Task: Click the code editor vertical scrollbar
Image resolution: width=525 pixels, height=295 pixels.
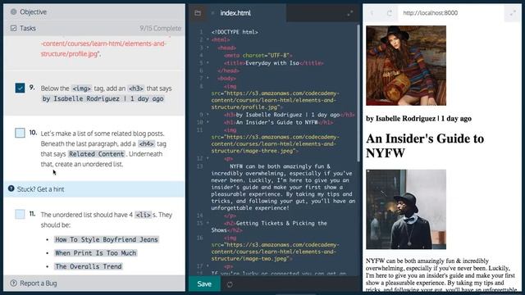Action: click(358, 93)
